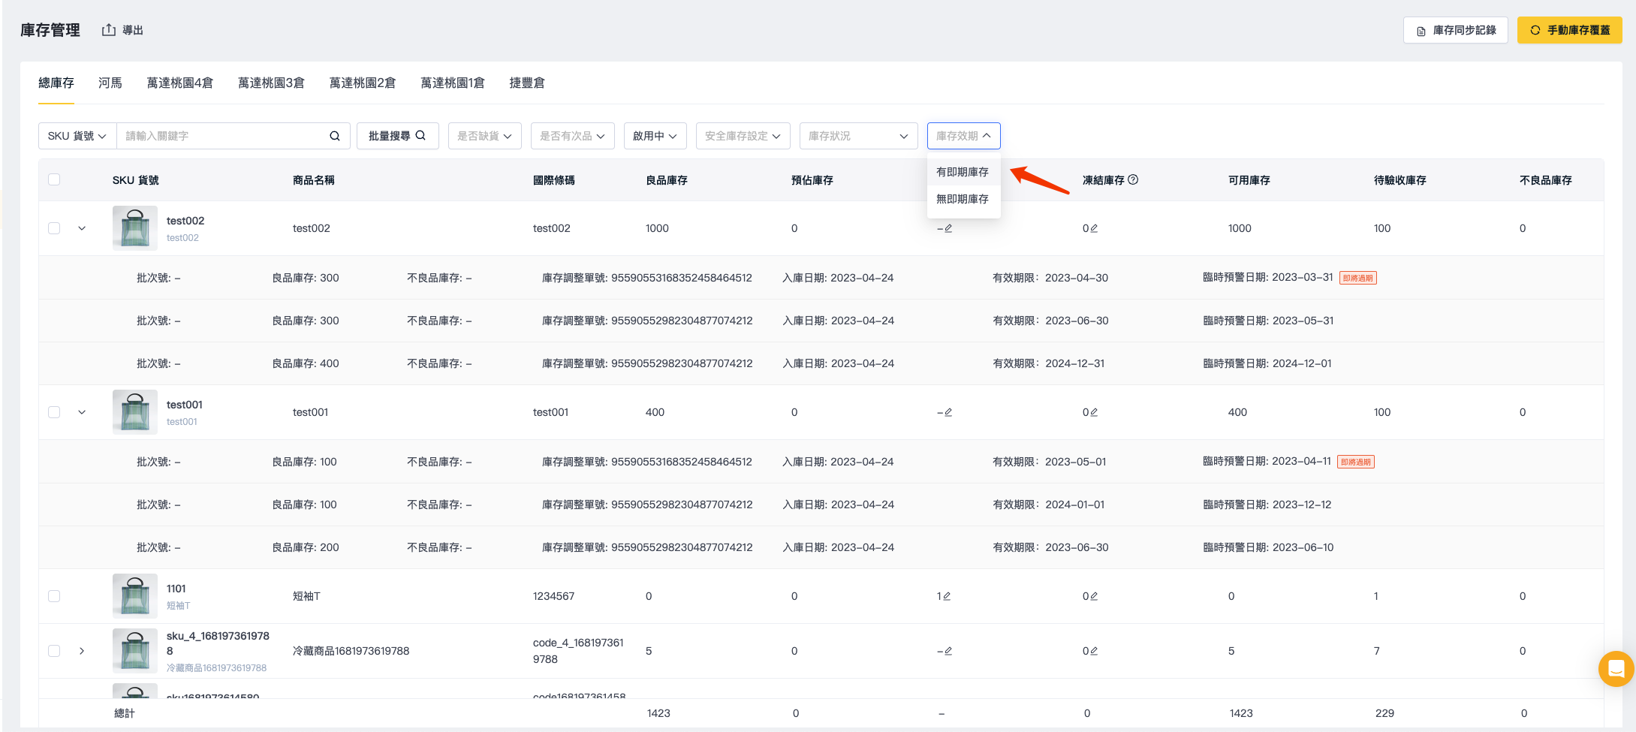Viewport: 1636px width, 732px height.
Task: Close the 庫存效期 dropdown
Action: [964, 136]
